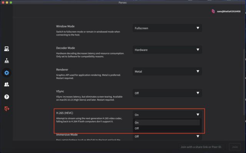Open the Friends section in sidebar

click(7, 85)
